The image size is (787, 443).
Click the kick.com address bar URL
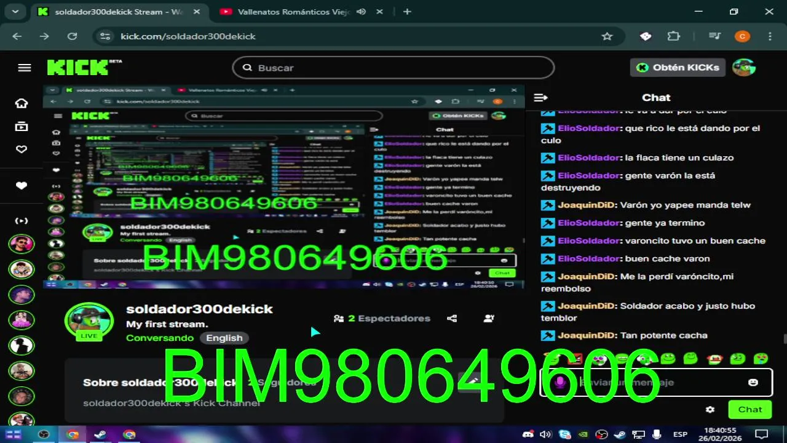tap(188, 36)
